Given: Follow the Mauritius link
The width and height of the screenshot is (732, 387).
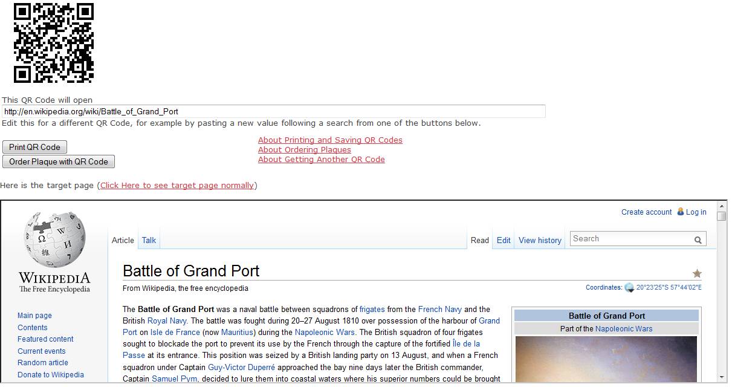Looking at the screenshot, I should click(x=236, y=332).
